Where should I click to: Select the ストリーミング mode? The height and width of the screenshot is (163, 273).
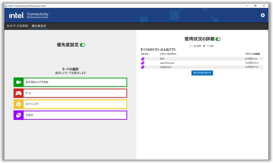click(70, 104)
